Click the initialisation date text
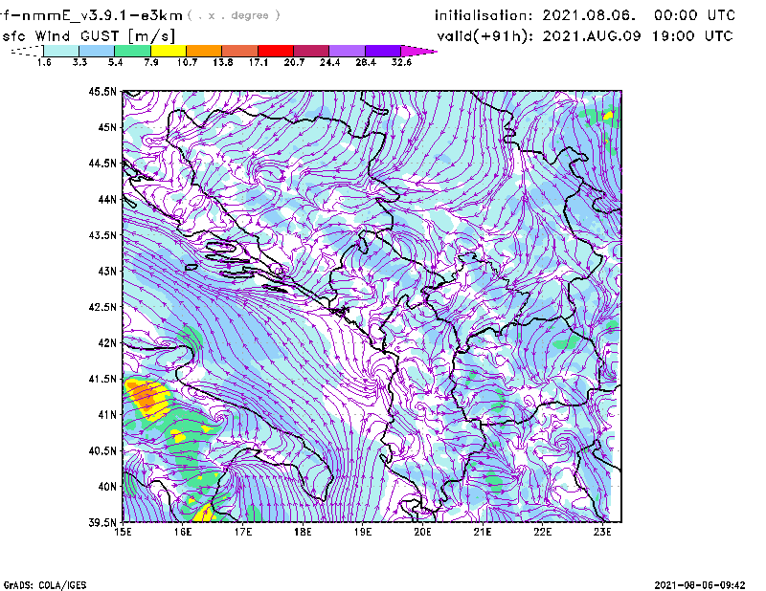 pyautogui.click(x=585, y=16)
